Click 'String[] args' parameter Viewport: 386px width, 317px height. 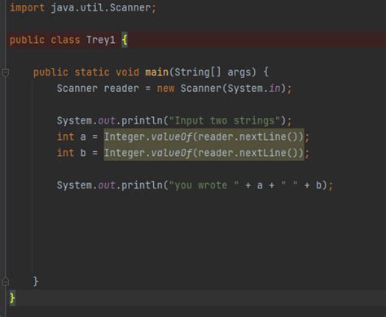[x=215, y=72]
